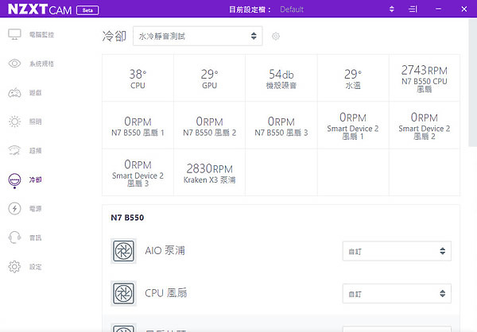477x332 pixels.
Task: Open the 遊戲 gamepad icon in sidebar
Action: click(14, 92)
